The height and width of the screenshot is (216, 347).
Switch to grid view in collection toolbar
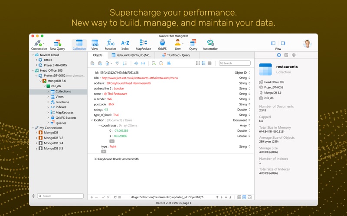click(198, 63)
